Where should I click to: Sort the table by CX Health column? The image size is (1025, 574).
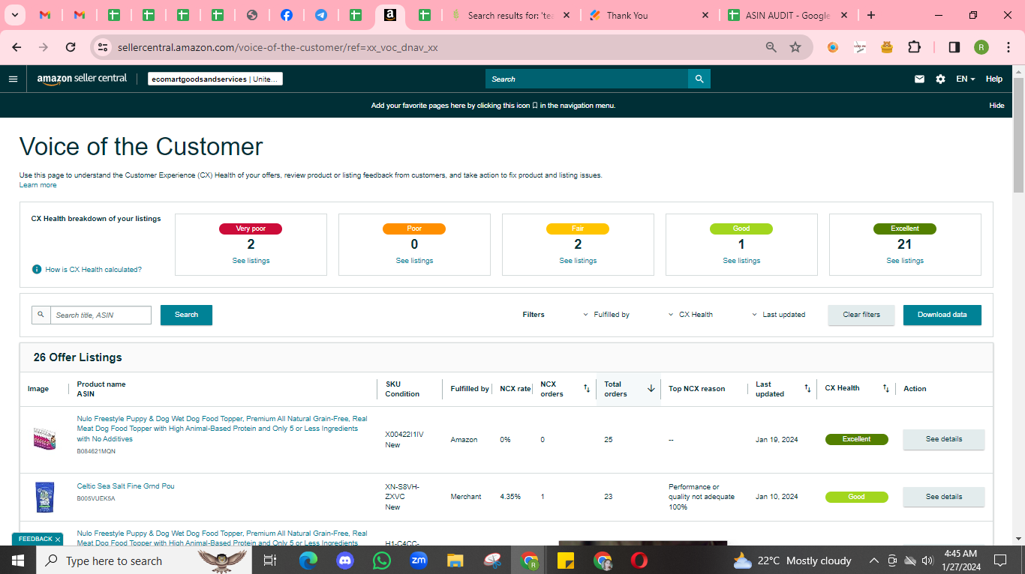click(x=885, y=388)
